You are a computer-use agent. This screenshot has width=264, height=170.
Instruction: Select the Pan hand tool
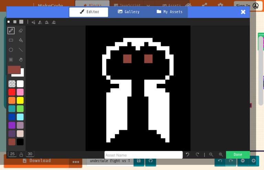(x=21, y=59)
